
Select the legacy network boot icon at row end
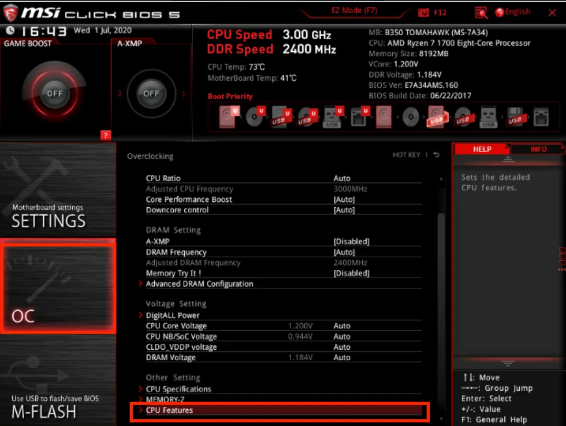[541, 117]
